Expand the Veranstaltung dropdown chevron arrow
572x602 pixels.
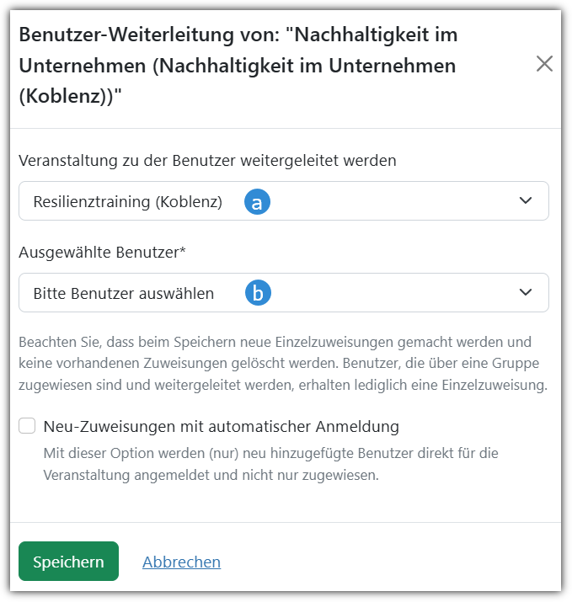click(x=526, y=201)
